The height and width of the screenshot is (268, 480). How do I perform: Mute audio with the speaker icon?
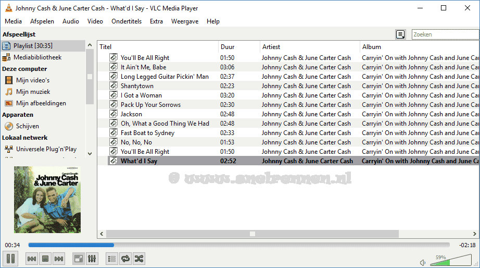[x=423, y=262]
